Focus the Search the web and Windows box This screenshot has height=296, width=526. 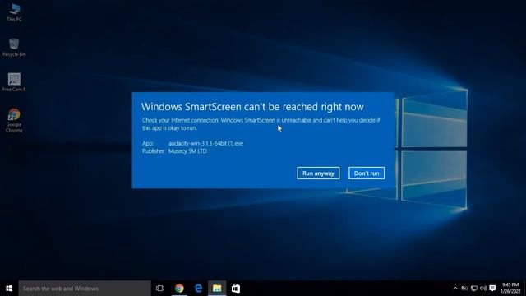click(85, 289)
